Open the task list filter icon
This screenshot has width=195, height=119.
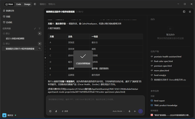pos(40,28)
